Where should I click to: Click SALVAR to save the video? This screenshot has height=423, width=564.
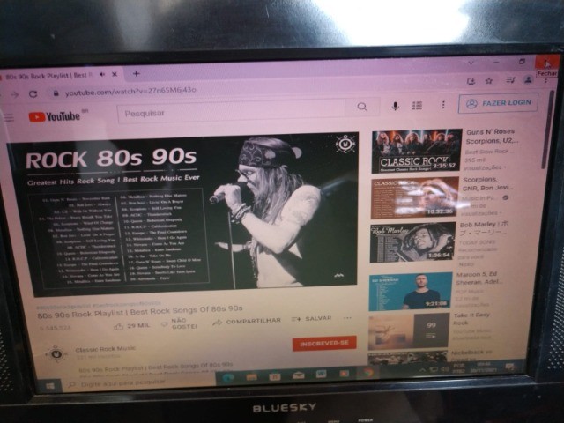[x=311, y=319]
